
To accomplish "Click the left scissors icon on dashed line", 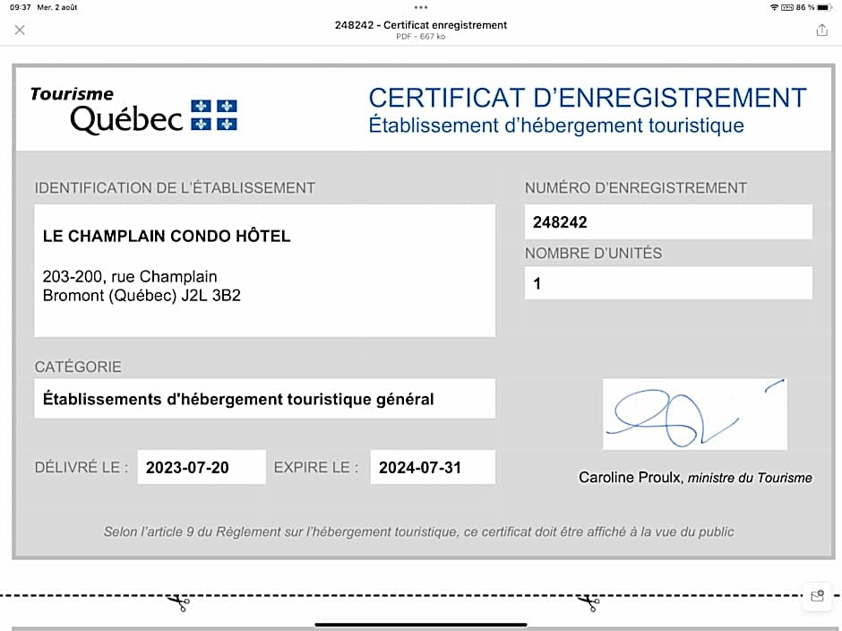I will click(178, 601).
